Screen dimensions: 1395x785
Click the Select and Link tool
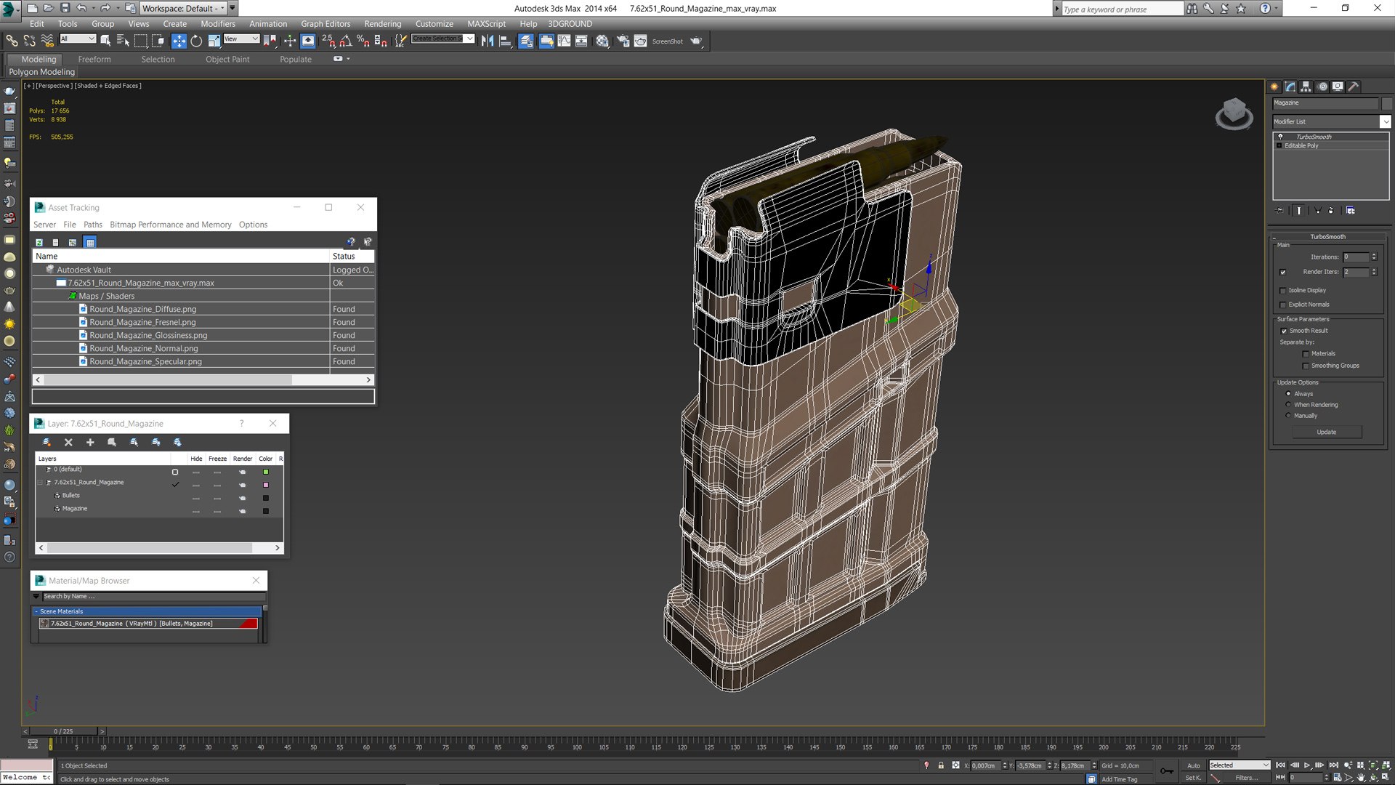12,41
